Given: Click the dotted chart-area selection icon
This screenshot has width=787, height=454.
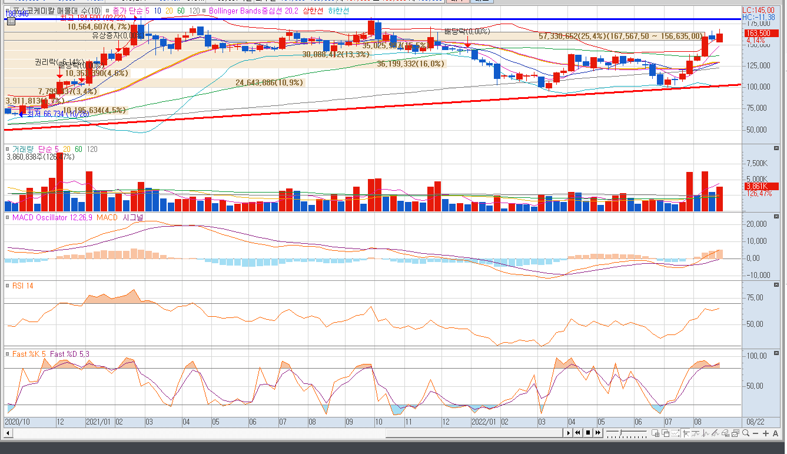Looking at the screenshot, I should click(x=675, y=433).
